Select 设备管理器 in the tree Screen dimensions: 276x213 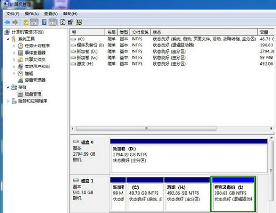click(35, 80)
